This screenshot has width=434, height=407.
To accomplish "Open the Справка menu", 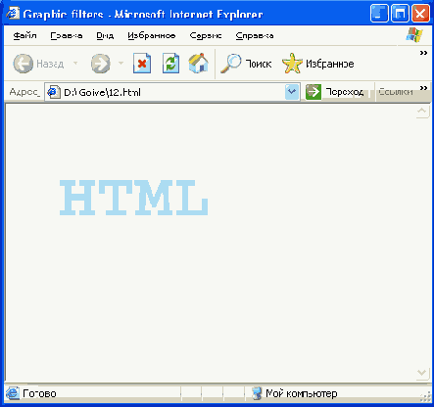I will point(255,35).
